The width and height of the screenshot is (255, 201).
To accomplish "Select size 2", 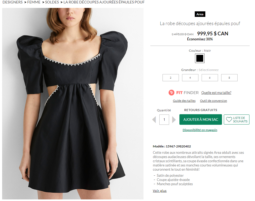I will pyautogui.click(x=171, y=78).
